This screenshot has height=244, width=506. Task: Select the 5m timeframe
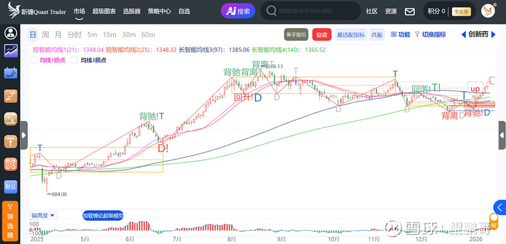[x=92, y=35]
